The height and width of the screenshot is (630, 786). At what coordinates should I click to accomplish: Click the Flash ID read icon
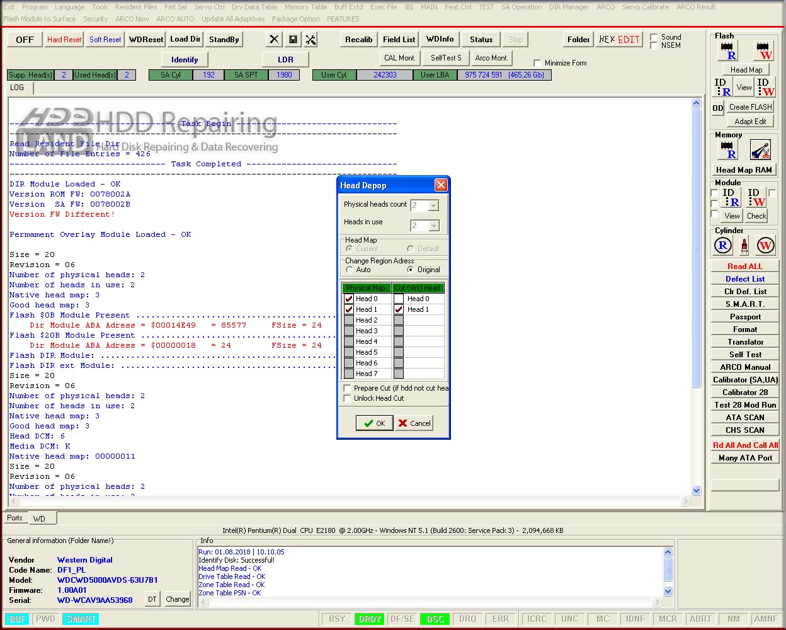pos(722,87)
